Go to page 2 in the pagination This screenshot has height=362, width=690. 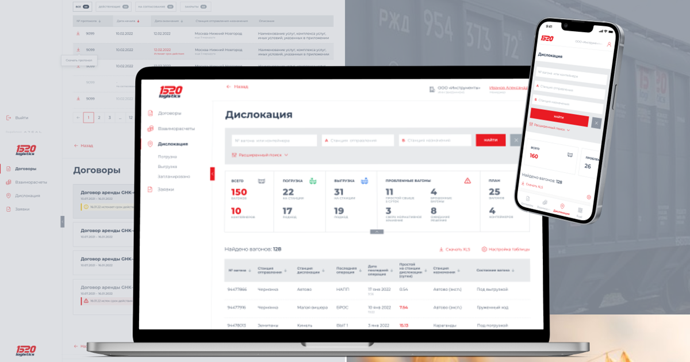[x=99, y=117]
